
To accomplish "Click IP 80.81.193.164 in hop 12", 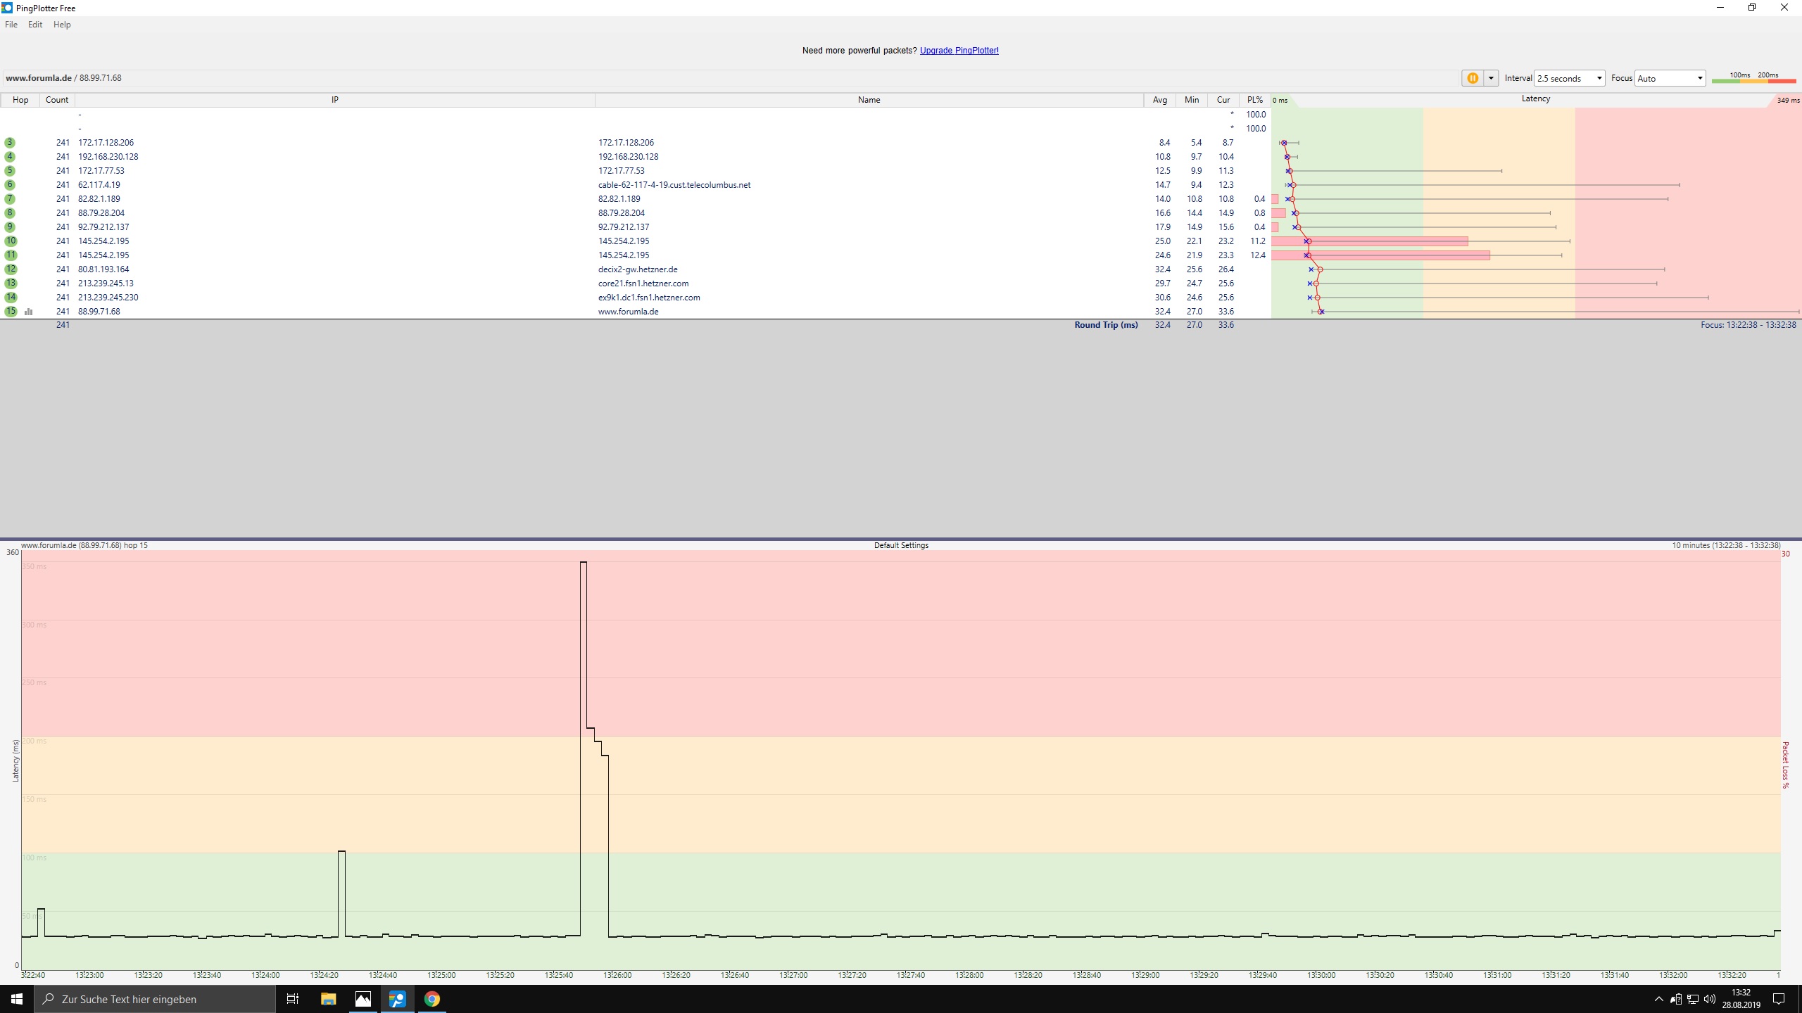I will click(x=103, y=269).
